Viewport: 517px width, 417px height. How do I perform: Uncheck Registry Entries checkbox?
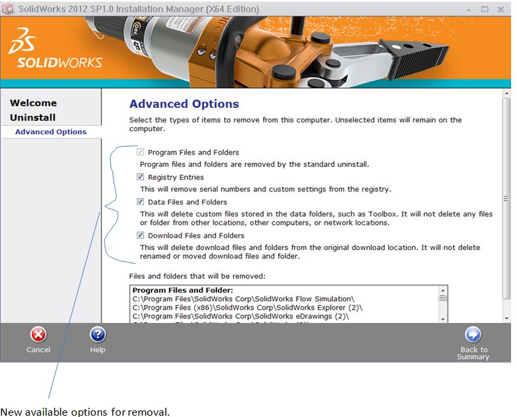[x=141, y=177]
